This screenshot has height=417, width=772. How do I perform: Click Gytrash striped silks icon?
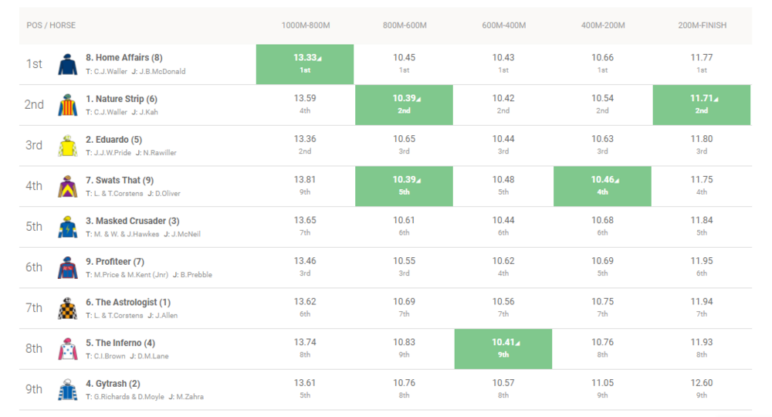(x=68, y=390)
